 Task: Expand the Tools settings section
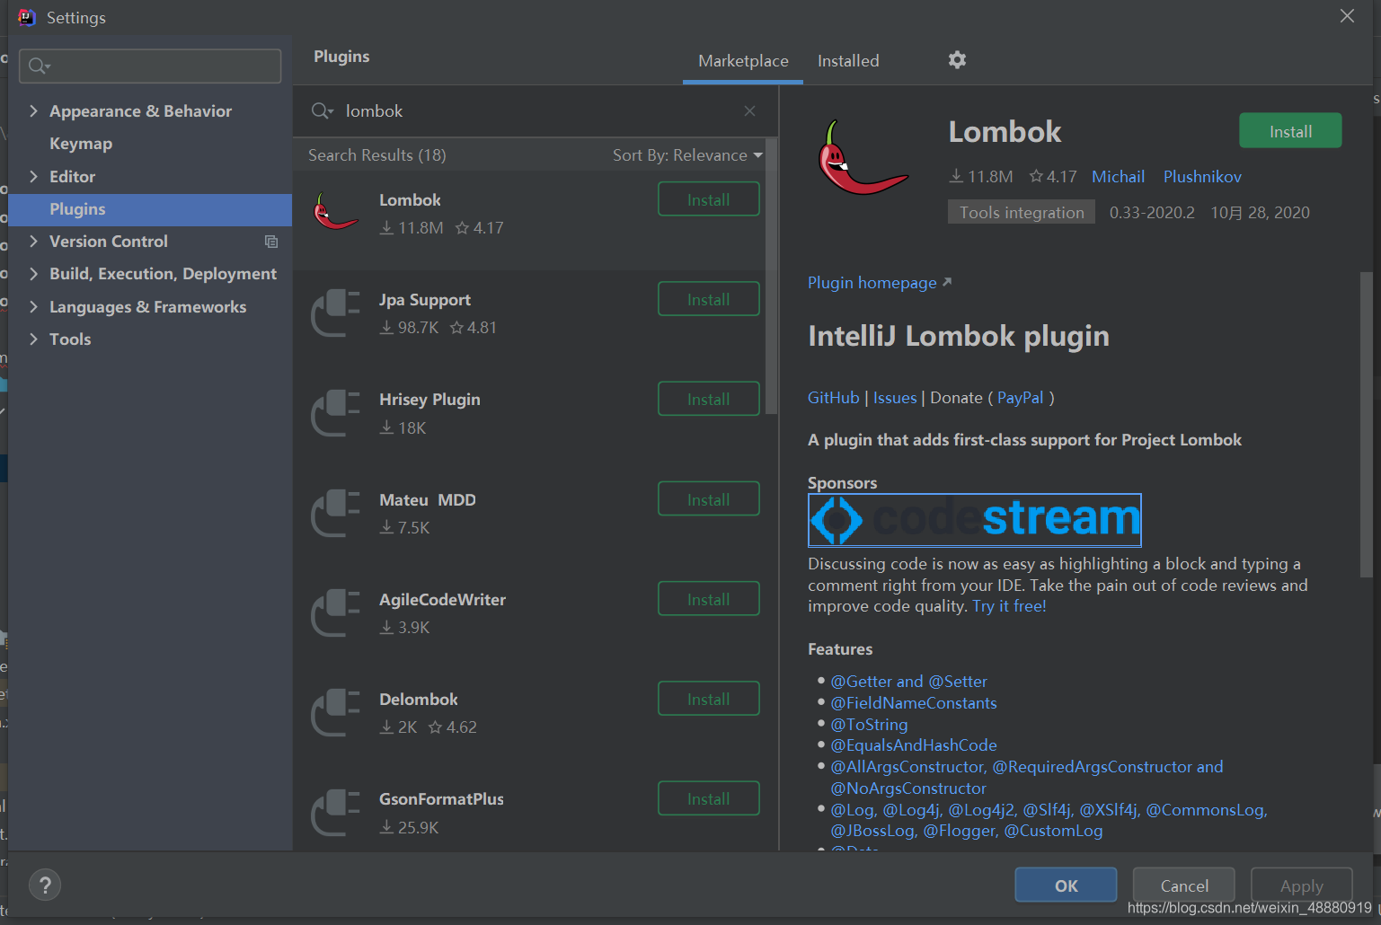33,339
